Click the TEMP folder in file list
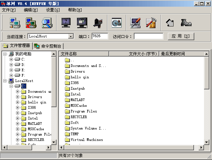 (72, 134)
